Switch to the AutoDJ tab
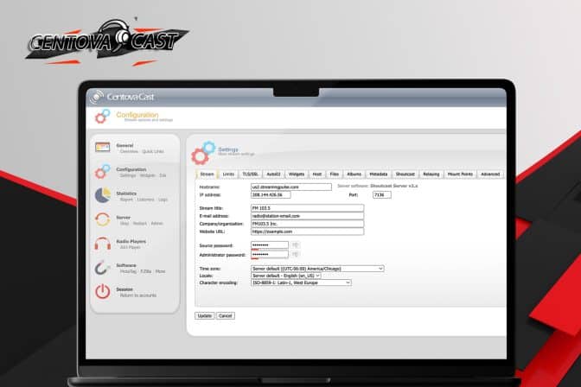The image size is (581, 387). click(x=273, y=174)
